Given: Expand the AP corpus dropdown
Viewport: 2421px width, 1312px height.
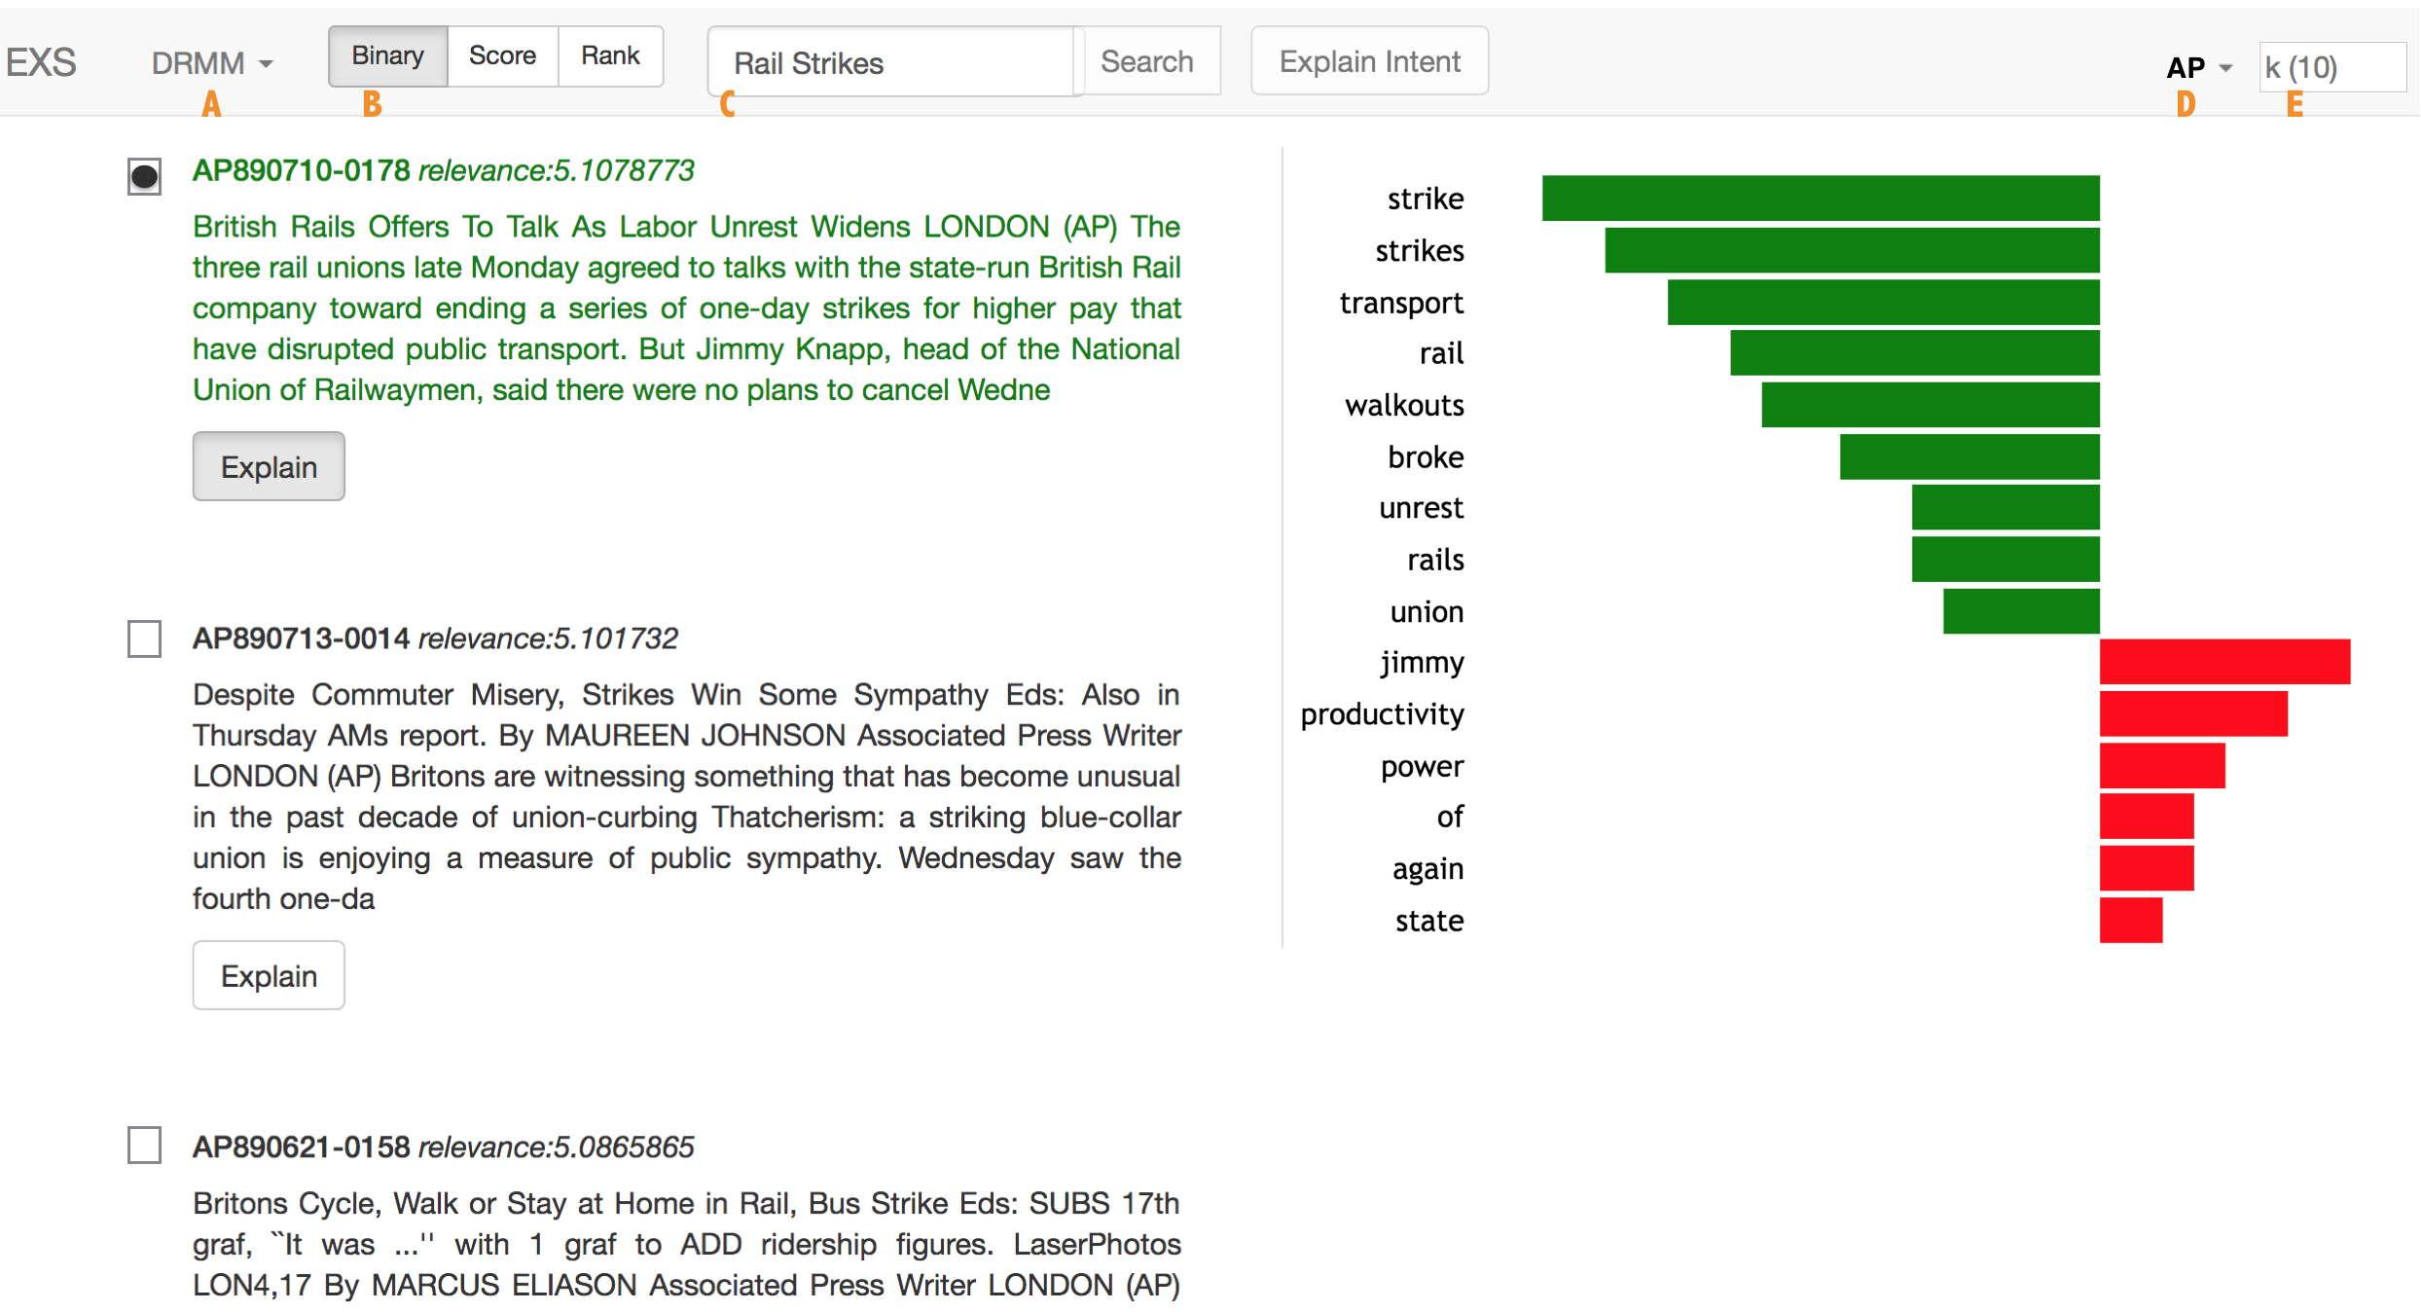Looking at the screenshot, I should pos(2197,67).
